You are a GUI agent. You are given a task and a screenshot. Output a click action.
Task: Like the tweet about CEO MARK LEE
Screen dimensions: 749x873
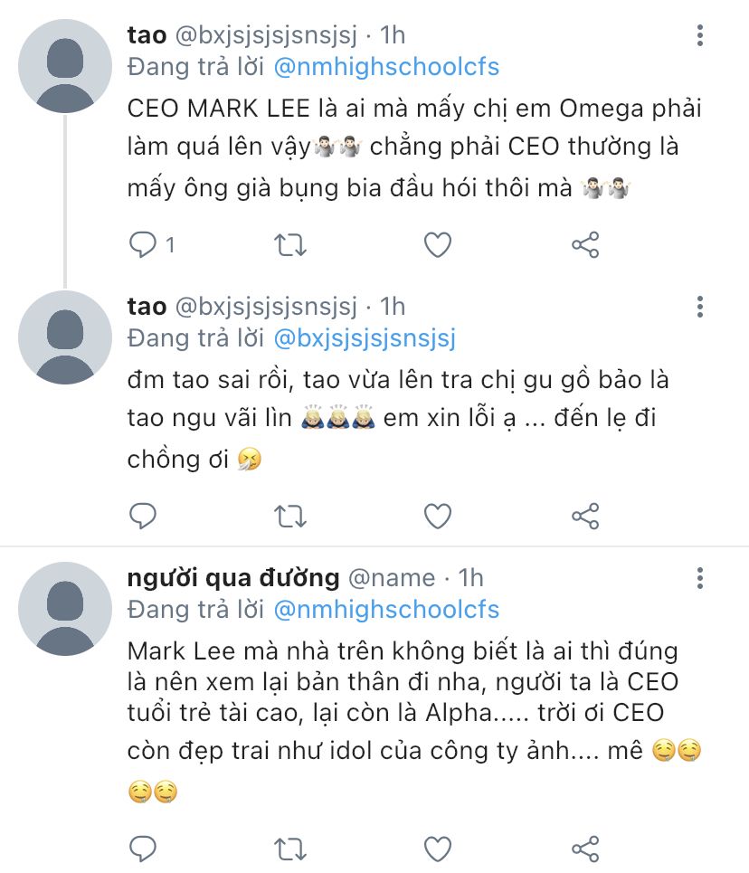438,244
